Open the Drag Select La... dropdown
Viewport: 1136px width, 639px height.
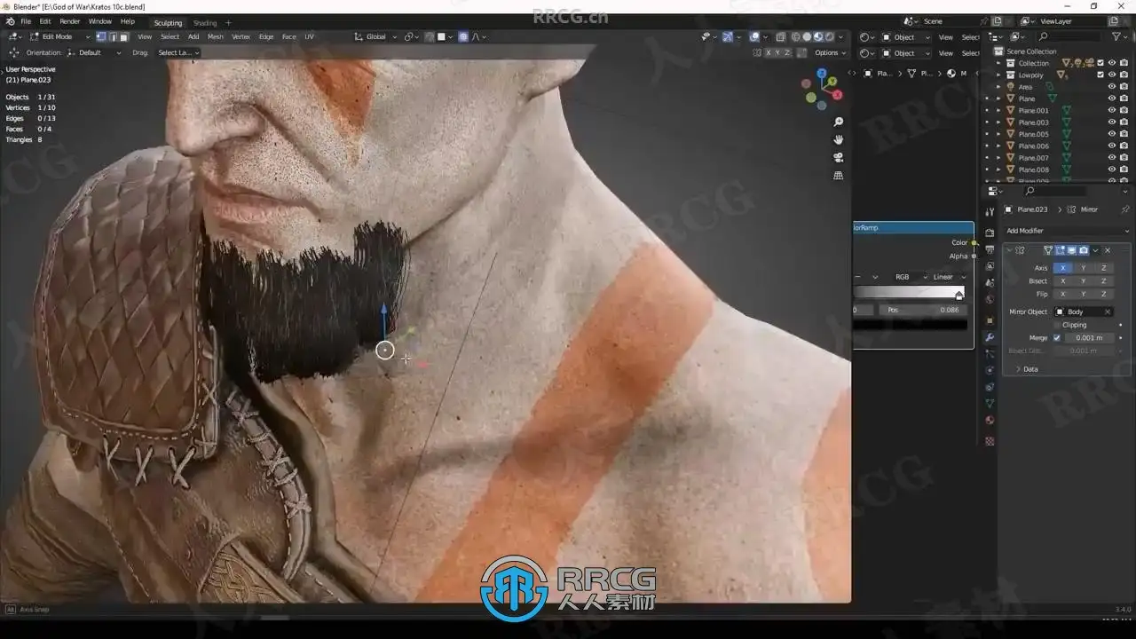click(x=177, y=52)
